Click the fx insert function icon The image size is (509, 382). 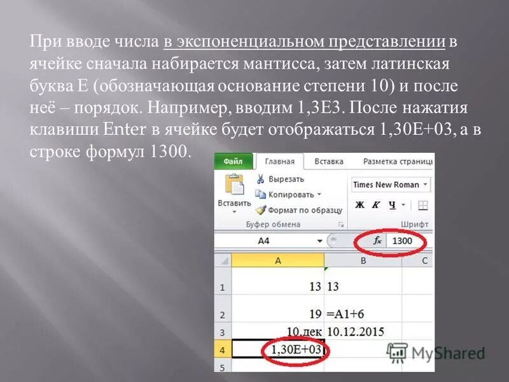click(x=377, y=239)
